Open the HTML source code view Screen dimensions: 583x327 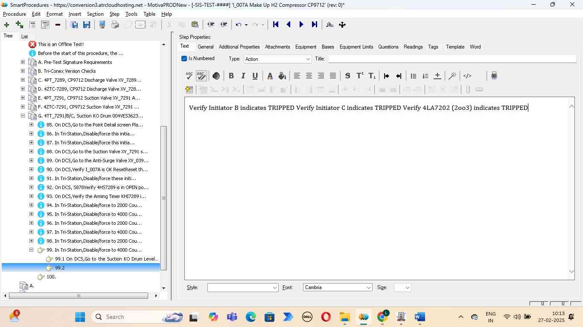click(467, 76)
